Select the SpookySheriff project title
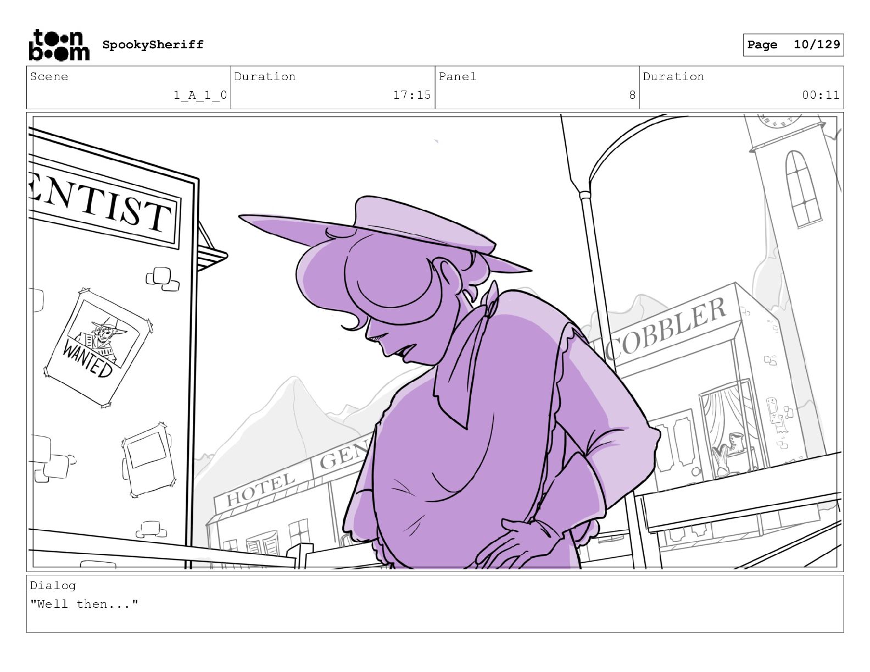 [153, 44]
